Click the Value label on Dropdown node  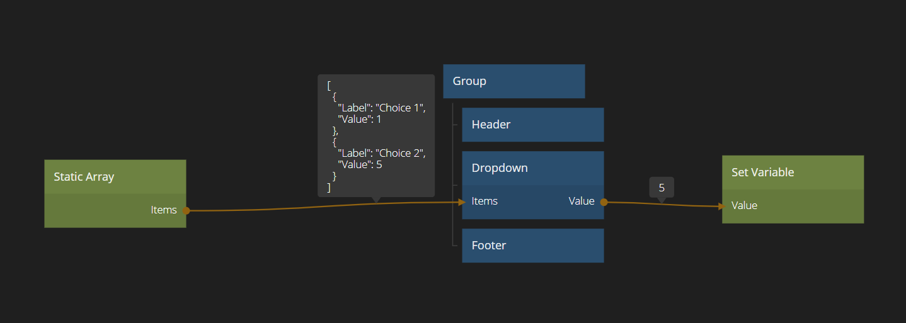click(582, 201)
